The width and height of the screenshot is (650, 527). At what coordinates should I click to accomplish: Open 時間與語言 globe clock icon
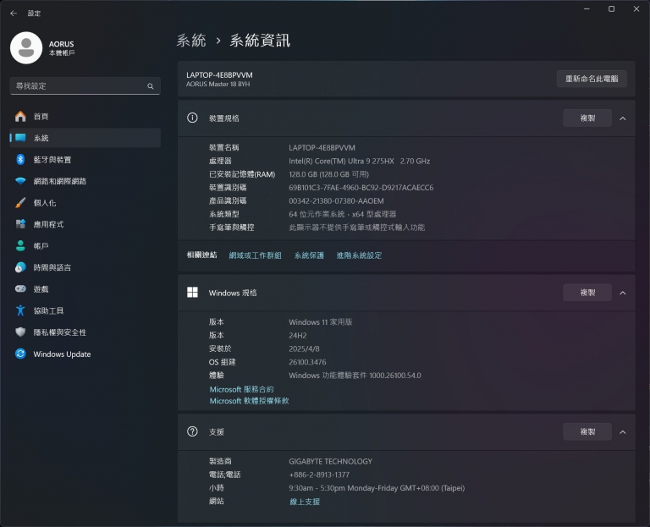point(20,267)
